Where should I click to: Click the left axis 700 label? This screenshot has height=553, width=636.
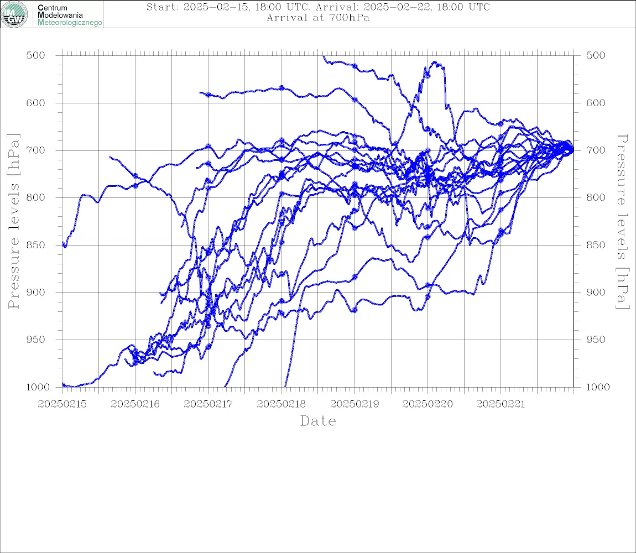[x=36, y=150]
